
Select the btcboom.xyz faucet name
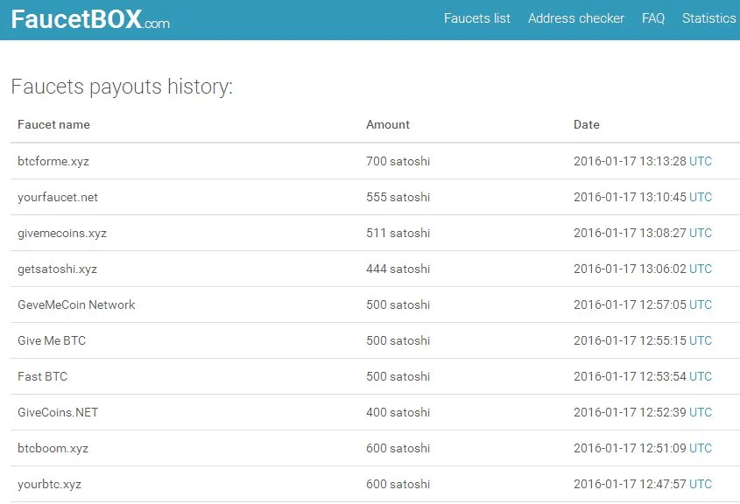tap(53, 448)
